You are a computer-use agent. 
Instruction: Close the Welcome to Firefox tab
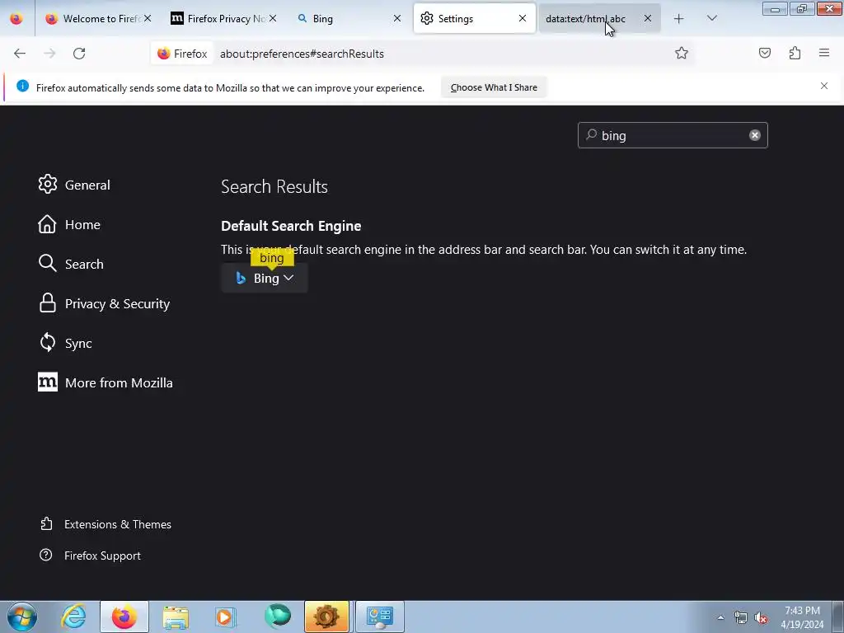tap(148, 18)
